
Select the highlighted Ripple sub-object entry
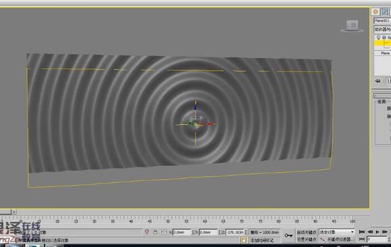(382, 43)
